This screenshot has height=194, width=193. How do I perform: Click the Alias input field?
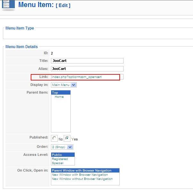click(87, 69)
